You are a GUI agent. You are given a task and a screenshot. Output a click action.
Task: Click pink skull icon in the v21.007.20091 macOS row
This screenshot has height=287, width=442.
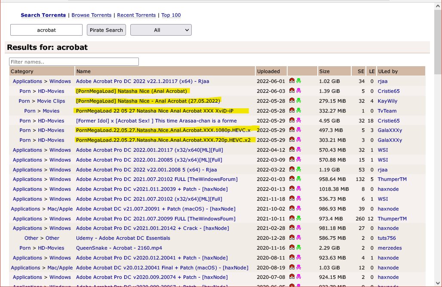(298, 208)
